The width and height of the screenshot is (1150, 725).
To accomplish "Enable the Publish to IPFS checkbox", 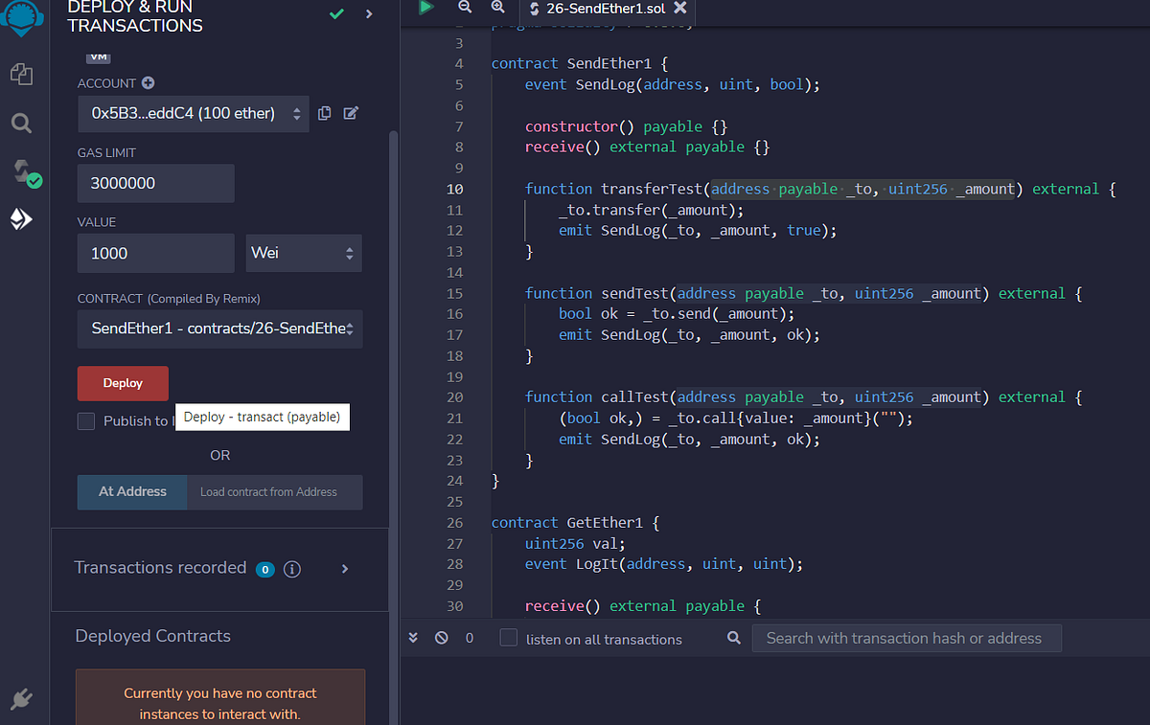I will click(85, 420).
